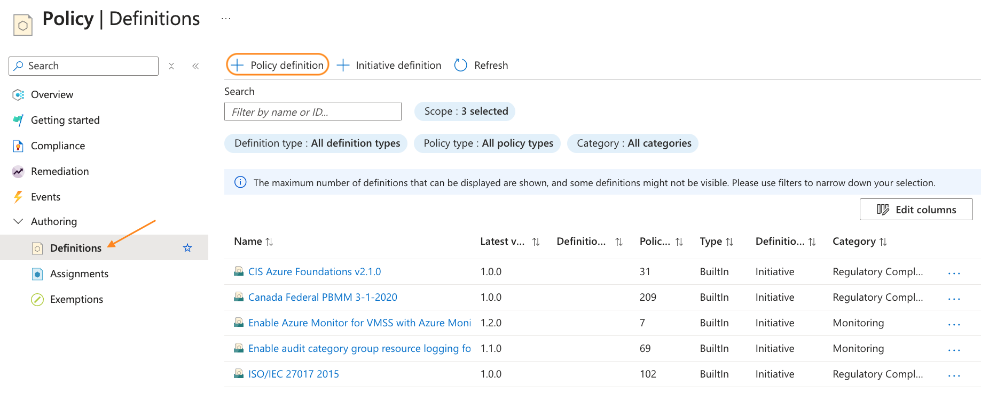Collapse the sidebar with double chevron icon
Screen dimensions: 981x393
(195, 66)
